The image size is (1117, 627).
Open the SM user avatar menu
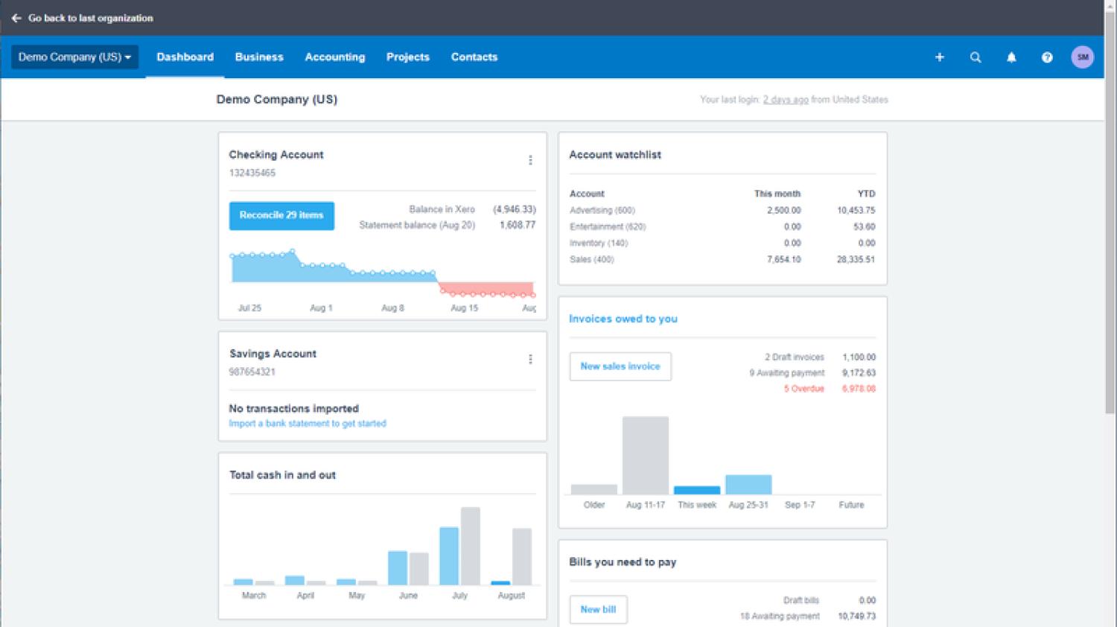pos(1082,57)
